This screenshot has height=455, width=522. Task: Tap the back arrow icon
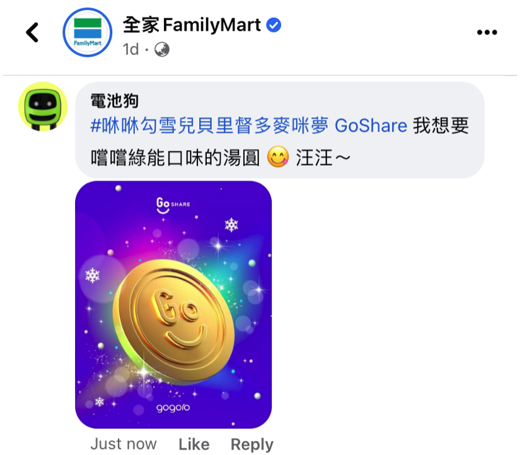pyautogui.click(x=32, y=32)
